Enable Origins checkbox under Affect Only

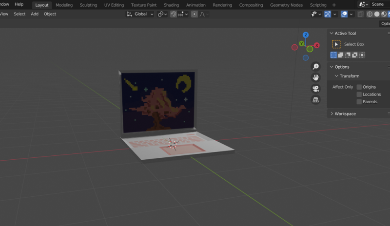pos(359,87)
